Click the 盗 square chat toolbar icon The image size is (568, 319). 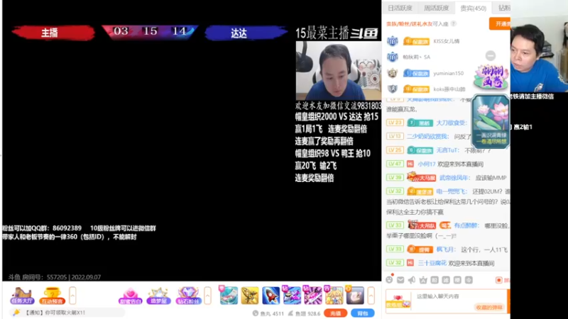pyautogui.click(x=446, y=279)
